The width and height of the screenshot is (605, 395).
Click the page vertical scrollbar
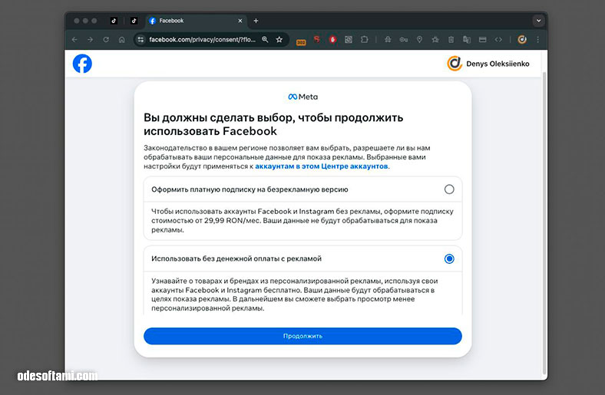point(544,222)
